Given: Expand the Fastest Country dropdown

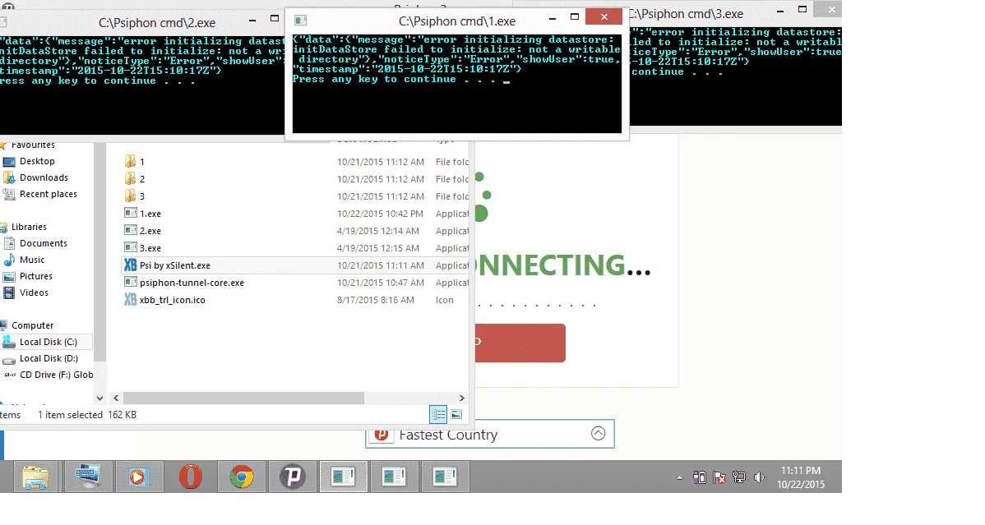Looking at the screenshot, I should 598,433.
